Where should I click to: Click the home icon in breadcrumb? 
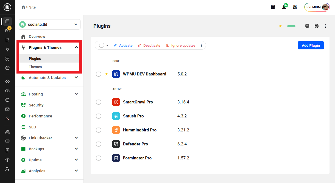23,7
